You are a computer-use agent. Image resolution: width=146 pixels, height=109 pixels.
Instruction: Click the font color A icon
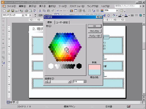(x=126, y=15)
